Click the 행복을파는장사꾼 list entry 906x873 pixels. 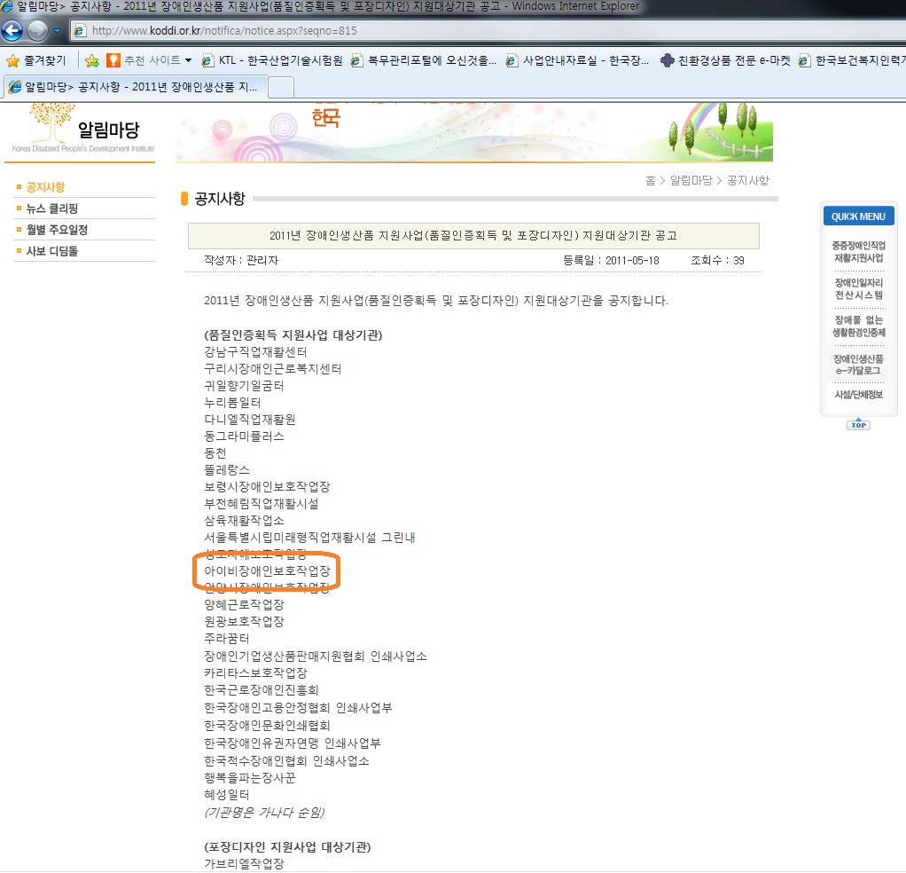tap(250, 778)
